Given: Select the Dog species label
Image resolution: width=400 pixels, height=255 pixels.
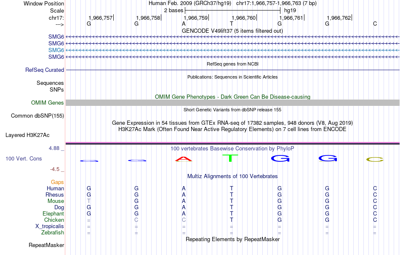Looking at the screenshot, I should tap(59, 208).
